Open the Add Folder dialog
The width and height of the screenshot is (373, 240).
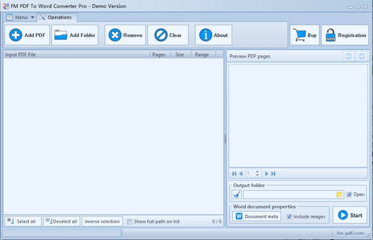point(75,35)
